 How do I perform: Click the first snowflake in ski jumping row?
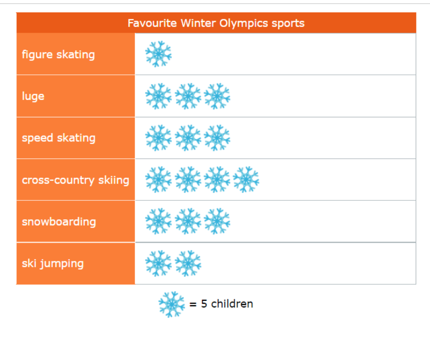pyautogui.click(x=159, y=263)
